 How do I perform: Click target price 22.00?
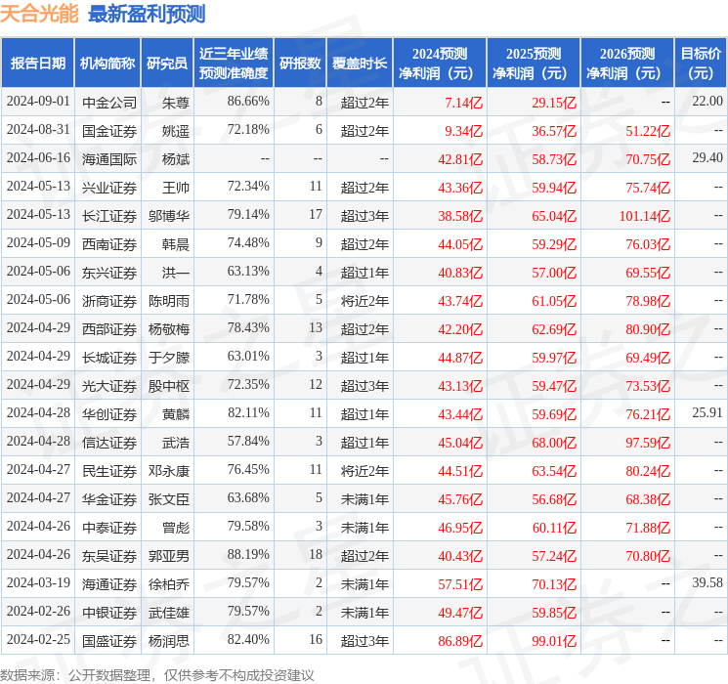click(x=707, y=102)
